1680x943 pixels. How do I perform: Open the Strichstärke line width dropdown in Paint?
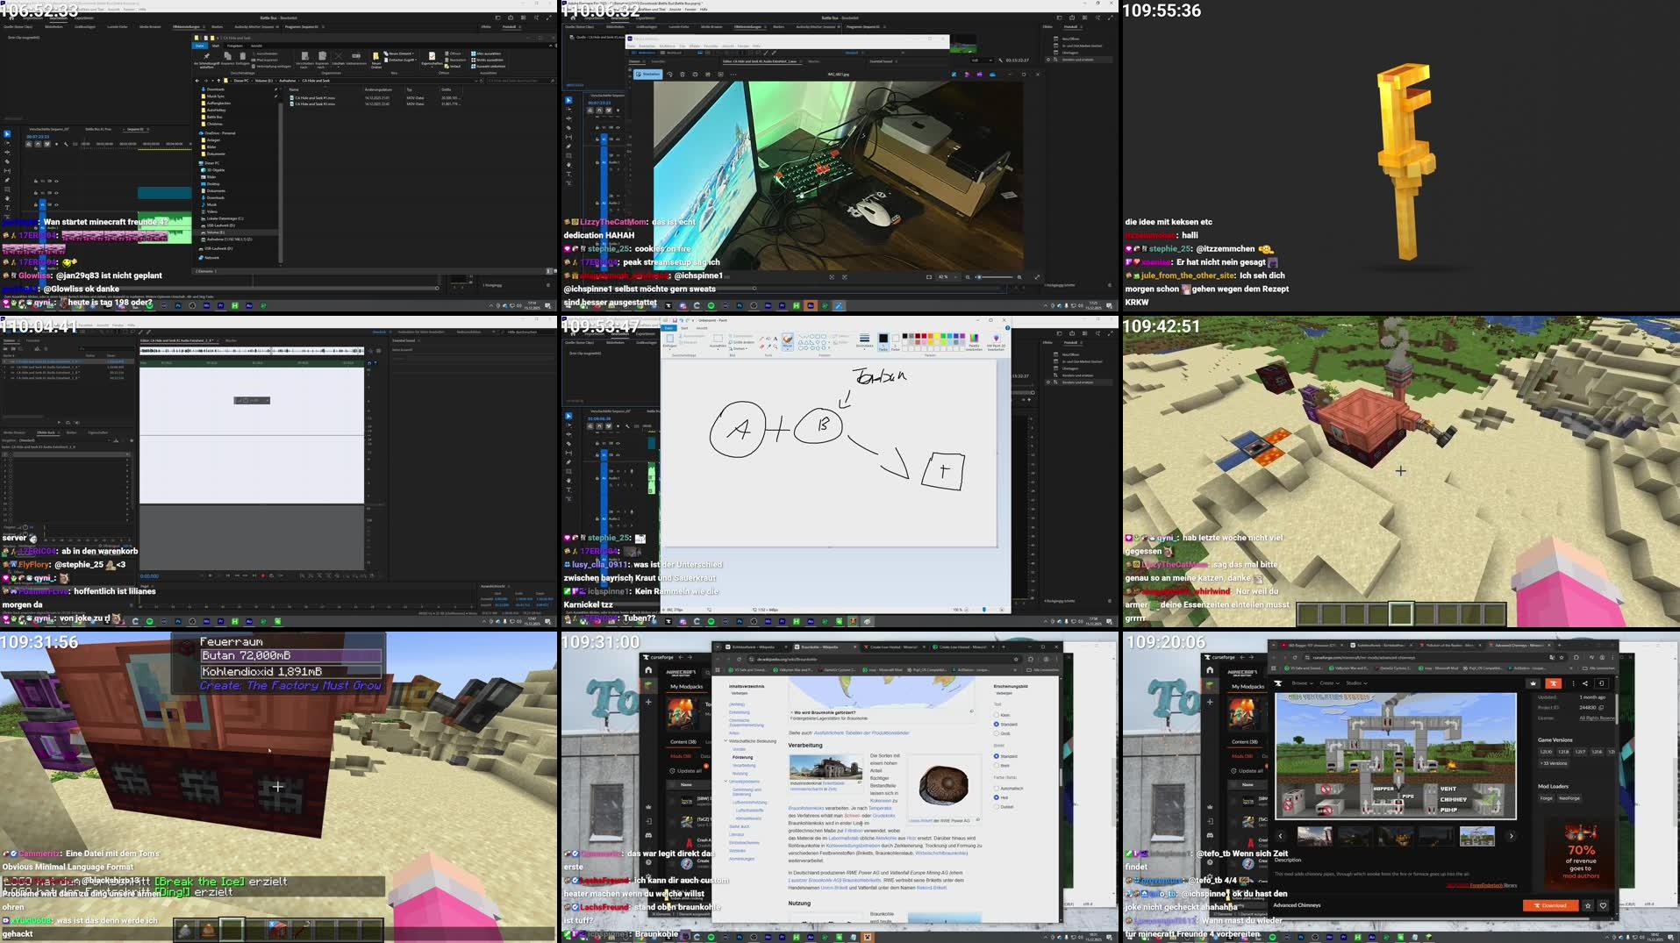pos(862,342)
